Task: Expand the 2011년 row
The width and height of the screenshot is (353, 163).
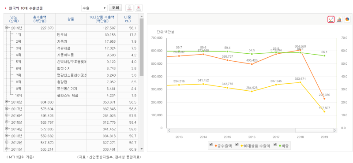Action: pyautogui.click(x=7, y=149)
